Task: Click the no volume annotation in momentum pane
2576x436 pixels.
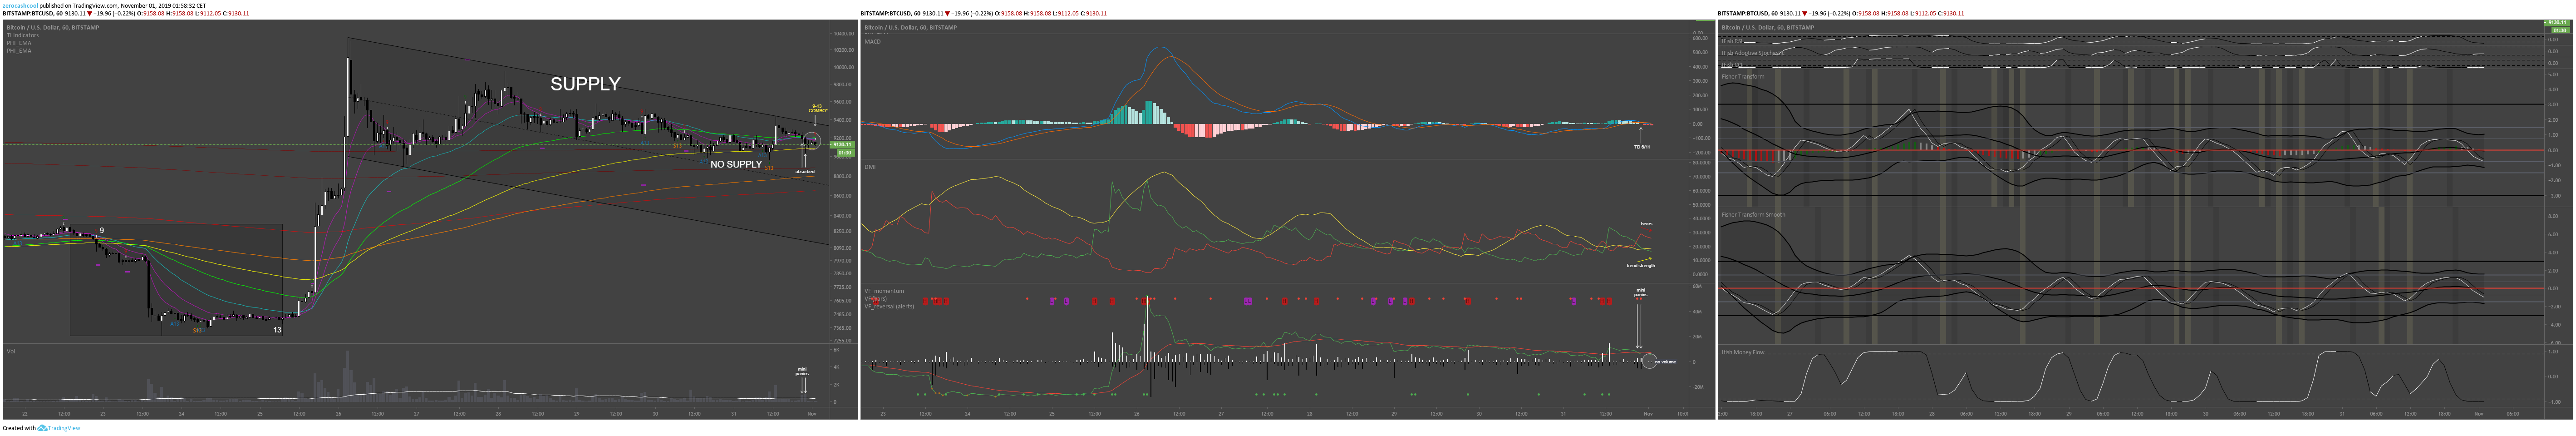Action: [x=1666, y=362]
